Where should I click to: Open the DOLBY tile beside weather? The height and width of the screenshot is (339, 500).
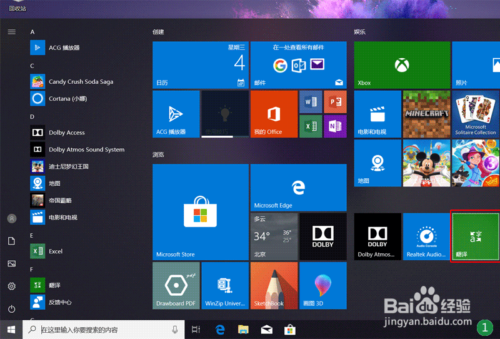323,236
